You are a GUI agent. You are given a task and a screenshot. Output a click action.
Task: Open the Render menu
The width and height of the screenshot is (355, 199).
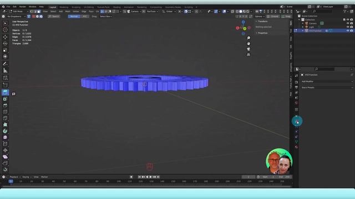tap(22, 7)
